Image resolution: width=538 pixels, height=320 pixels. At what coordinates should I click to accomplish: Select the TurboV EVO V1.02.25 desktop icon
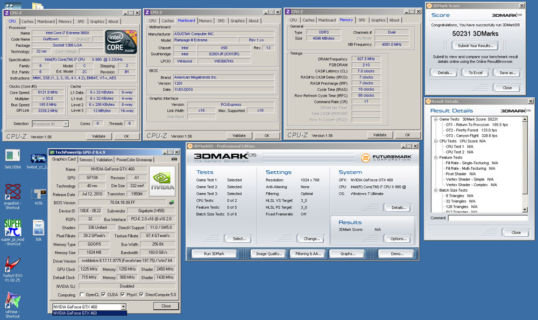click(x=13, y=270)
